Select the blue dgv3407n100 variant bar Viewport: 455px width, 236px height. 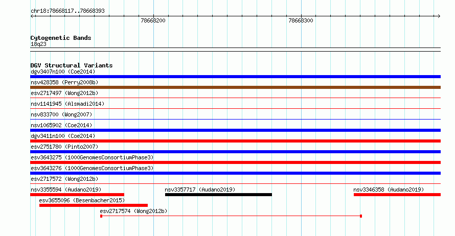[x=235, y=77]
